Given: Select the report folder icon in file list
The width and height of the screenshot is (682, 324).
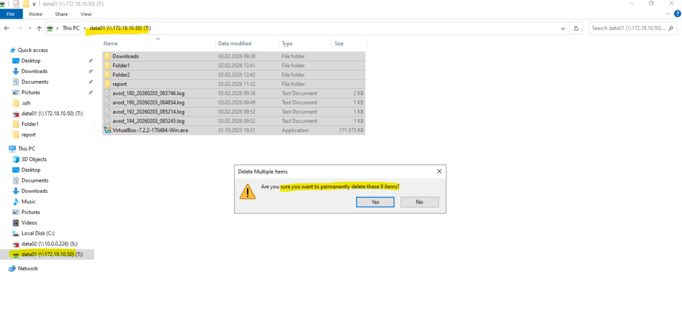Looking at the screenshot, I should point(107,84).
